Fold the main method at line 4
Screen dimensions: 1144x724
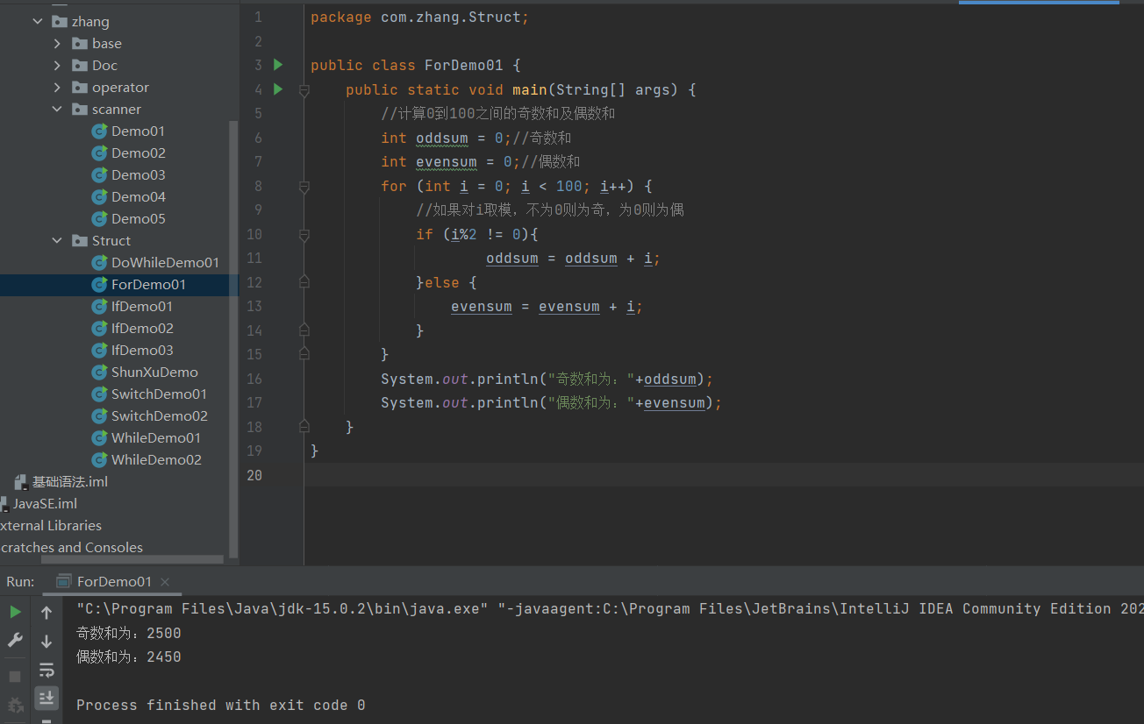pyautogui.click(x=304, y=89)
